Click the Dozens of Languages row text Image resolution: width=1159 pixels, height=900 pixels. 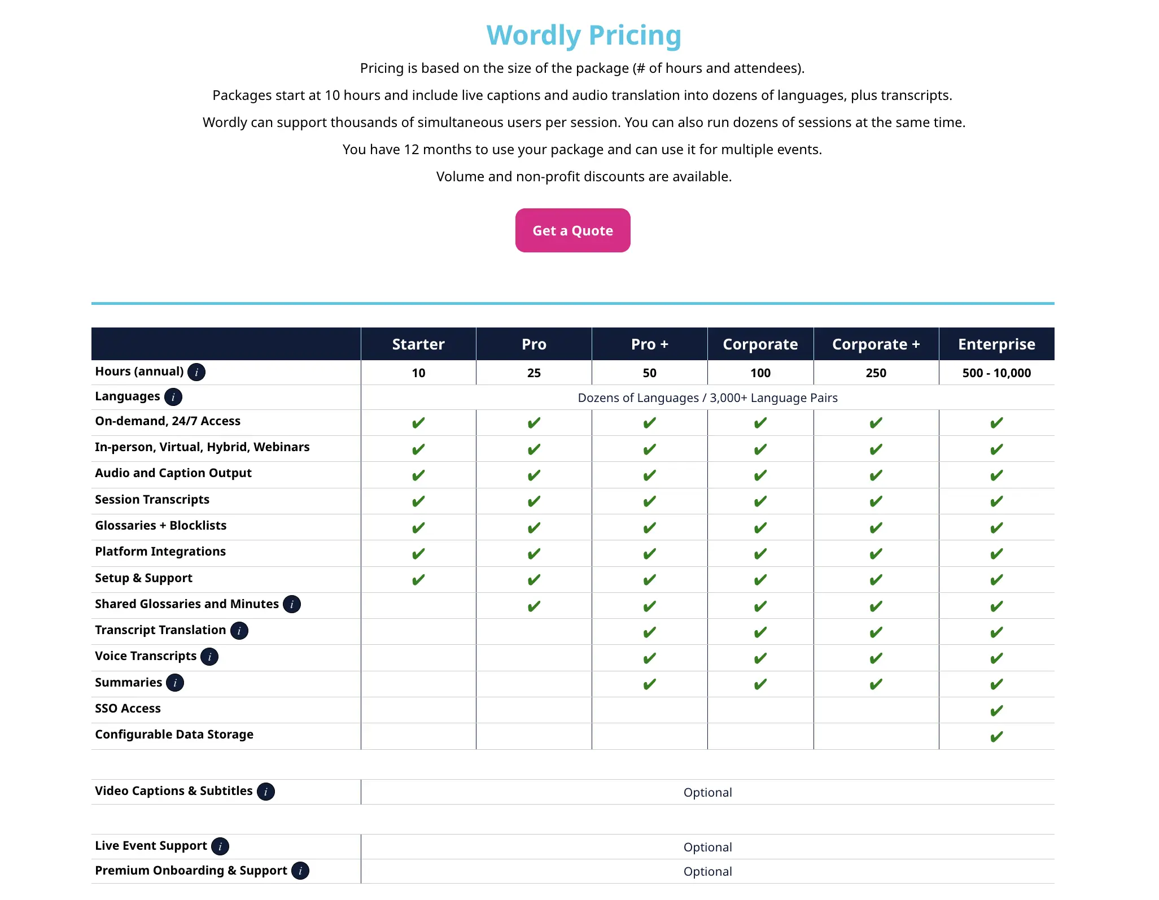(708, 397)
